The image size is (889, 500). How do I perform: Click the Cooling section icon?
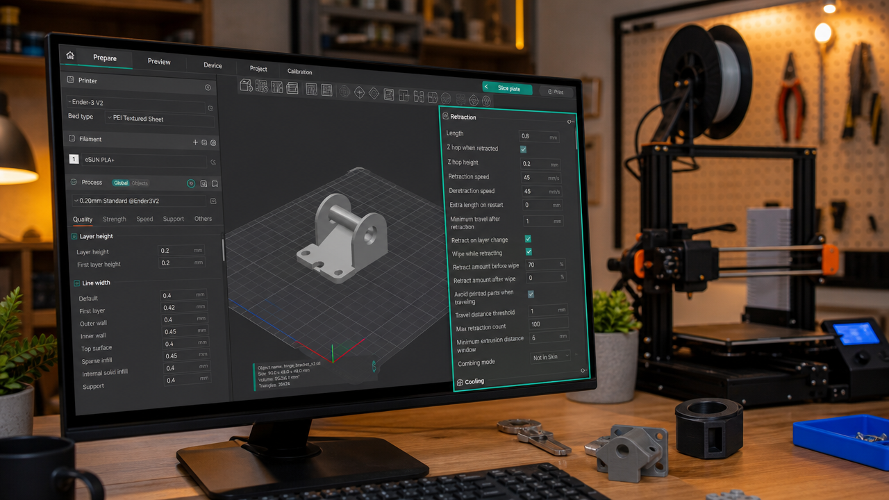pyautogui.click(x=460, y=382)
